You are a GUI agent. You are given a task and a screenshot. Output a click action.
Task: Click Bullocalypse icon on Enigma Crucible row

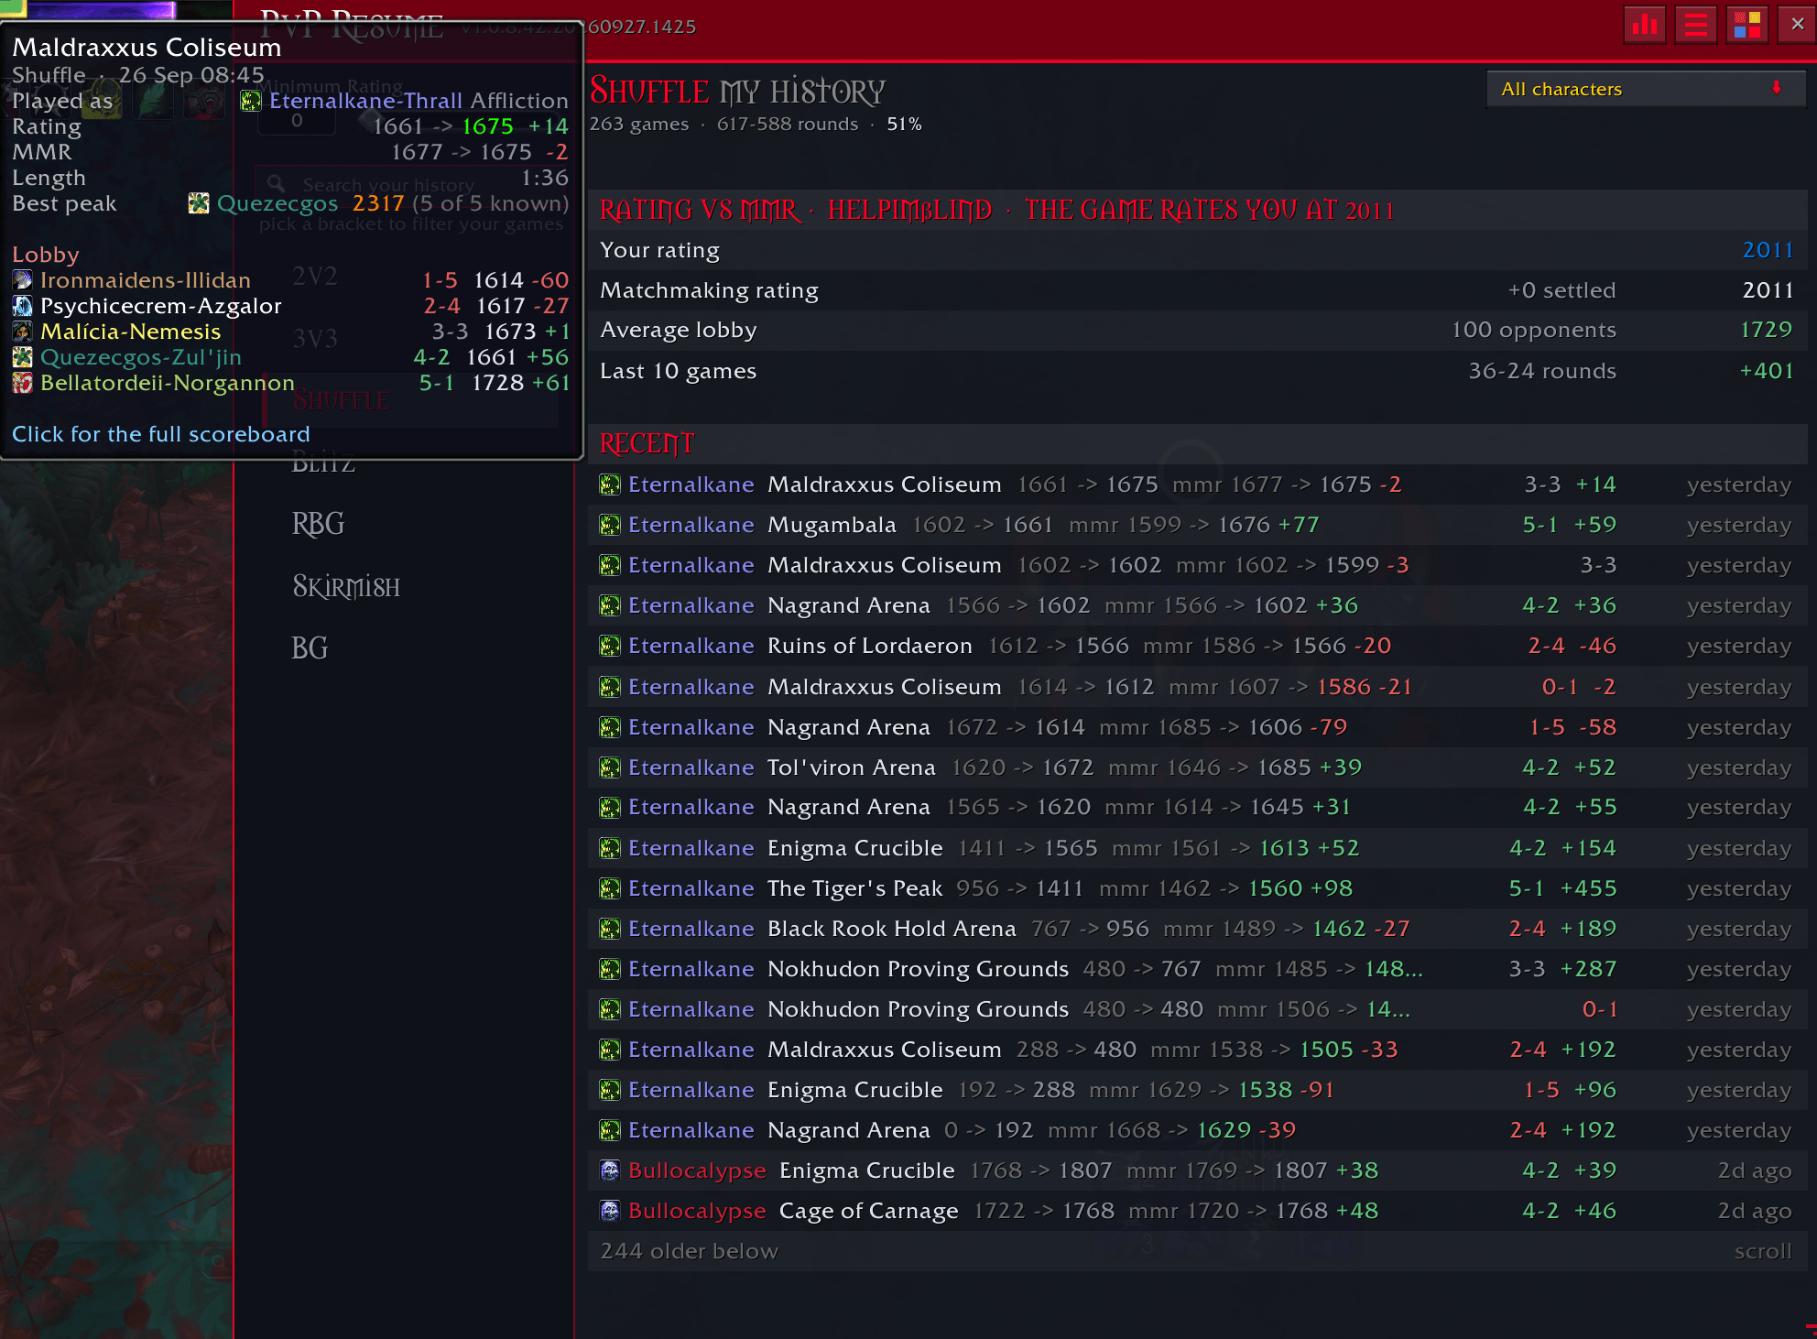[610, 1170]
